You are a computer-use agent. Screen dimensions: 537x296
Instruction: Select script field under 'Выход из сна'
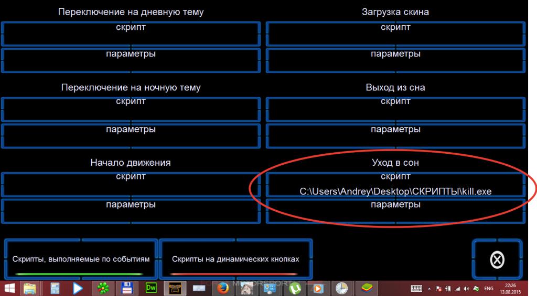(395, 109)
